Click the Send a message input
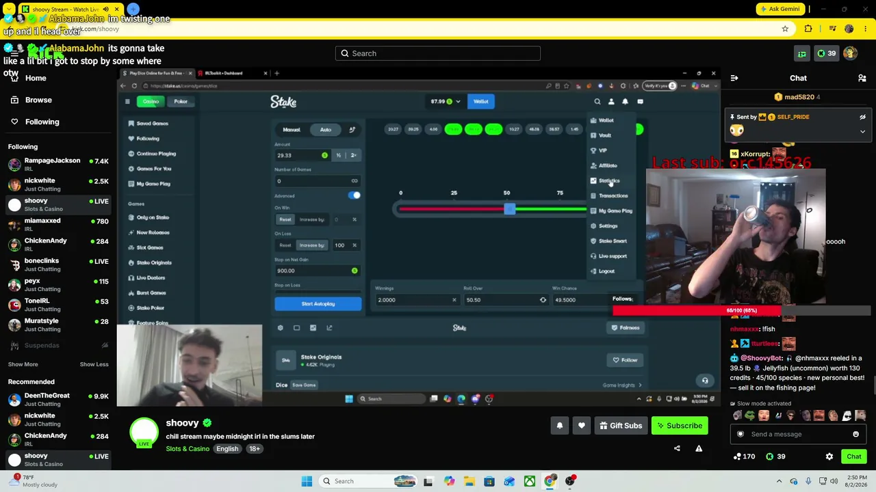The height and width of the screenshot is (492, 876). [798, 434]
